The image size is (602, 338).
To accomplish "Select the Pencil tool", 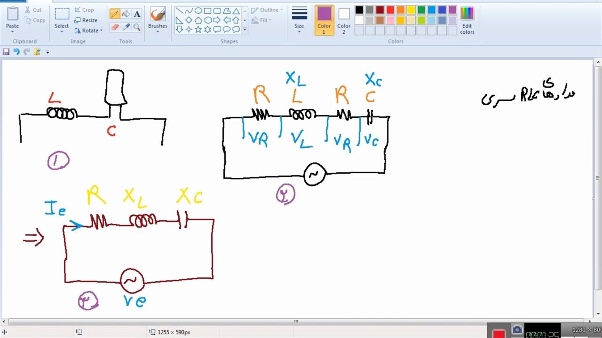I will pos(115,14).
